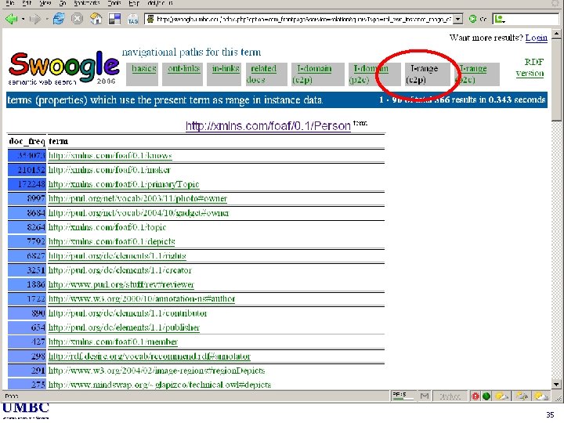Open the dc elements rights link

click(117, 255)
